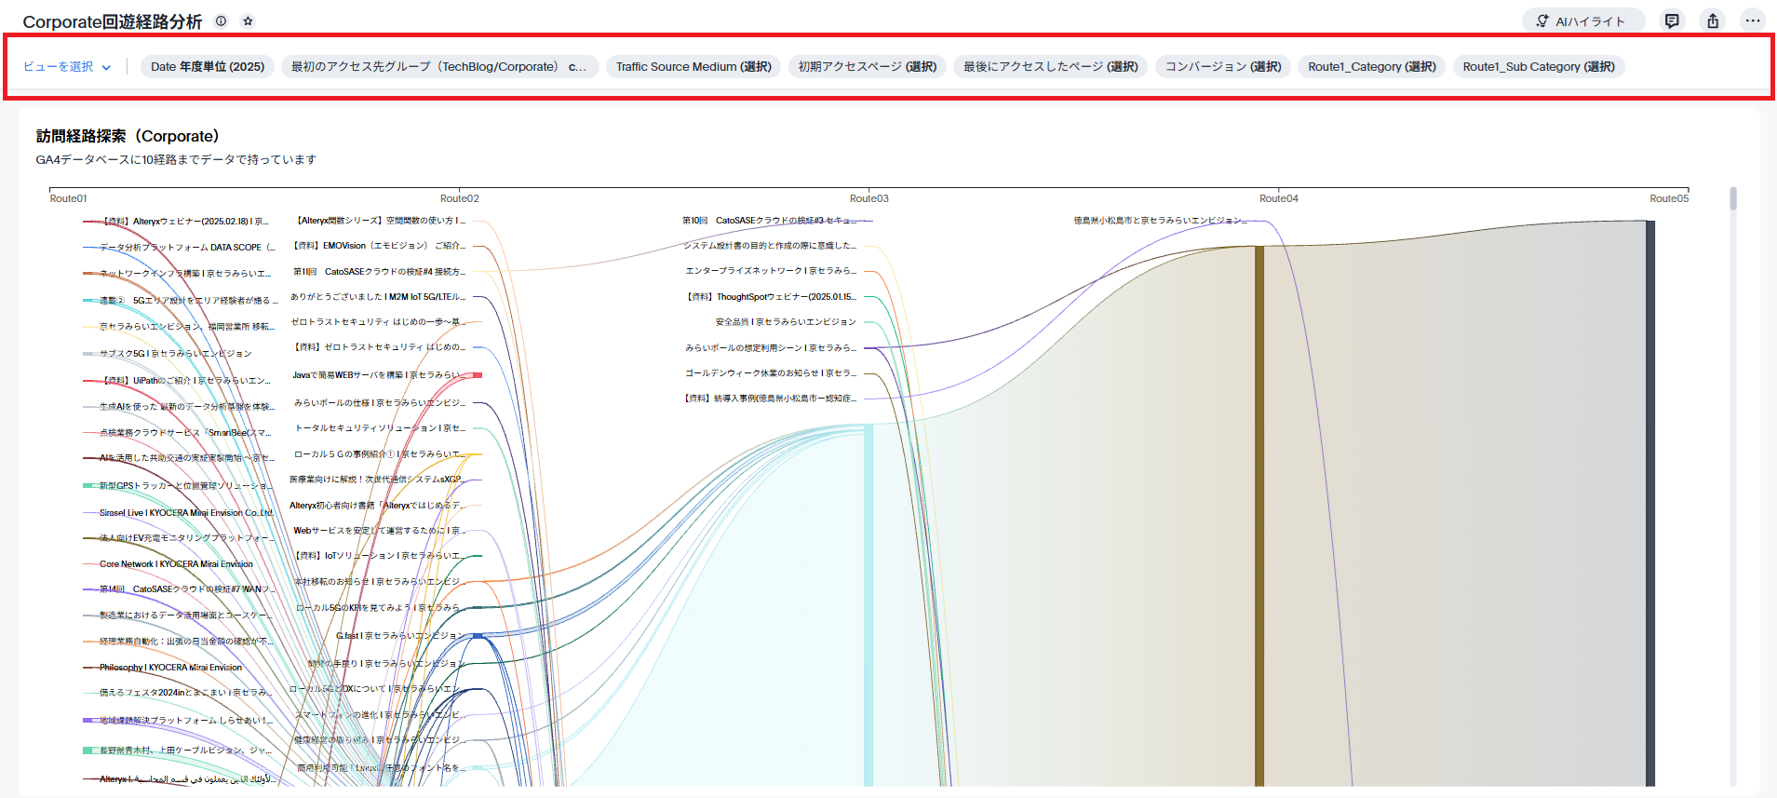Click the info icon next to dashboard title
Viewport: 1777px width, 798px height.
221,20
